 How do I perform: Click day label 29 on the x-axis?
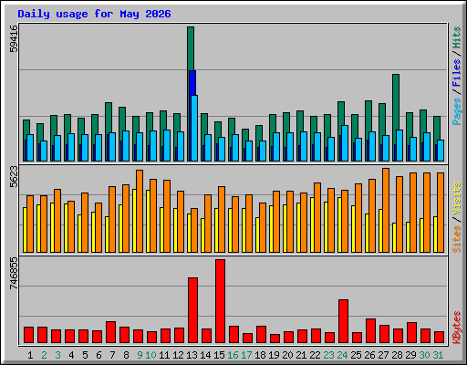point(410,355)
